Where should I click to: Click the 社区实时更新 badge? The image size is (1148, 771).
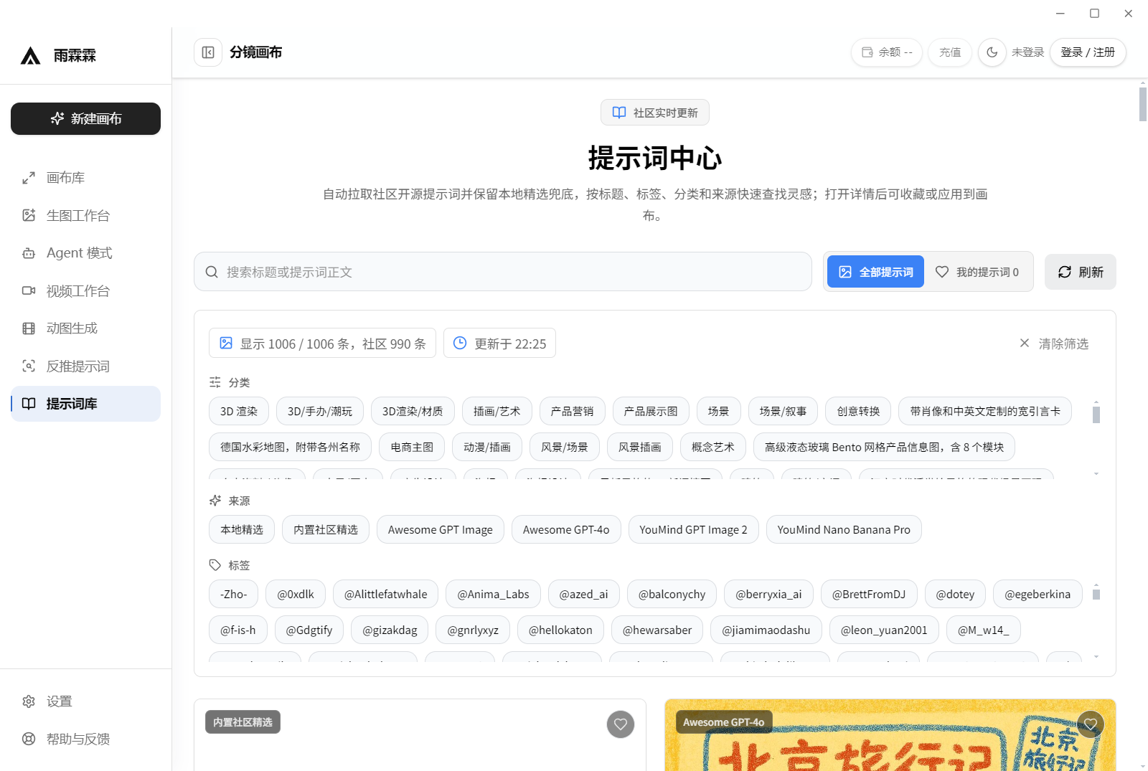[655, 113]
